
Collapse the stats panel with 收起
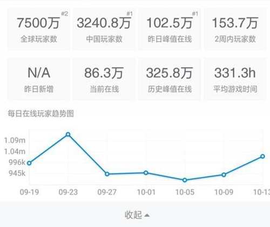click(137, 215)
